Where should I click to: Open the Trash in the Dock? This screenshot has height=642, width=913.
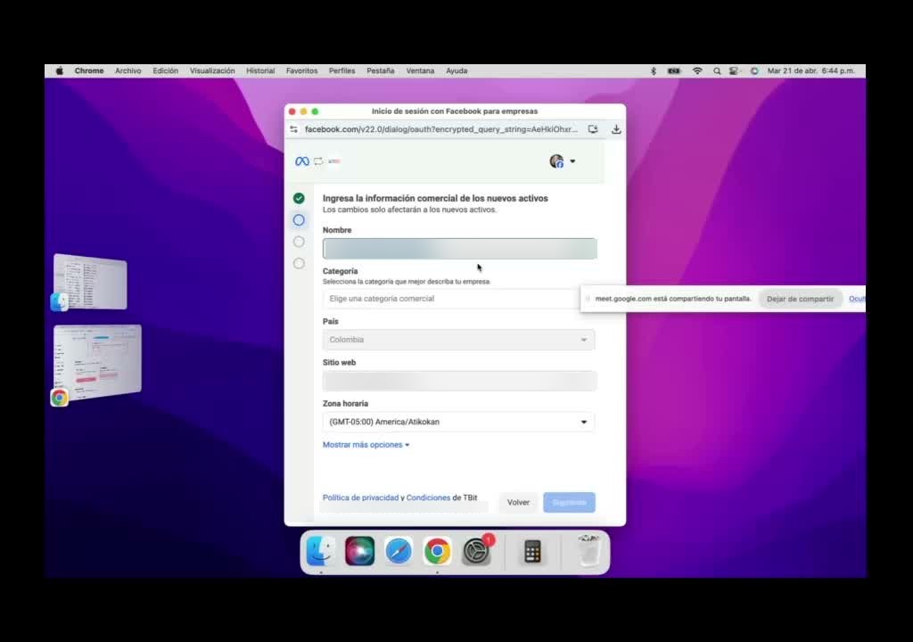588,551
